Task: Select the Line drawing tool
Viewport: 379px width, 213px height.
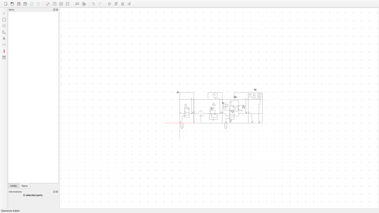Action: (4, 13)
